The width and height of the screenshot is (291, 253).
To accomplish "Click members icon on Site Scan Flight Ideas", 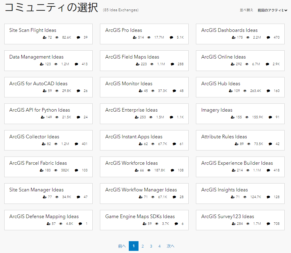I will coord(45,37).
